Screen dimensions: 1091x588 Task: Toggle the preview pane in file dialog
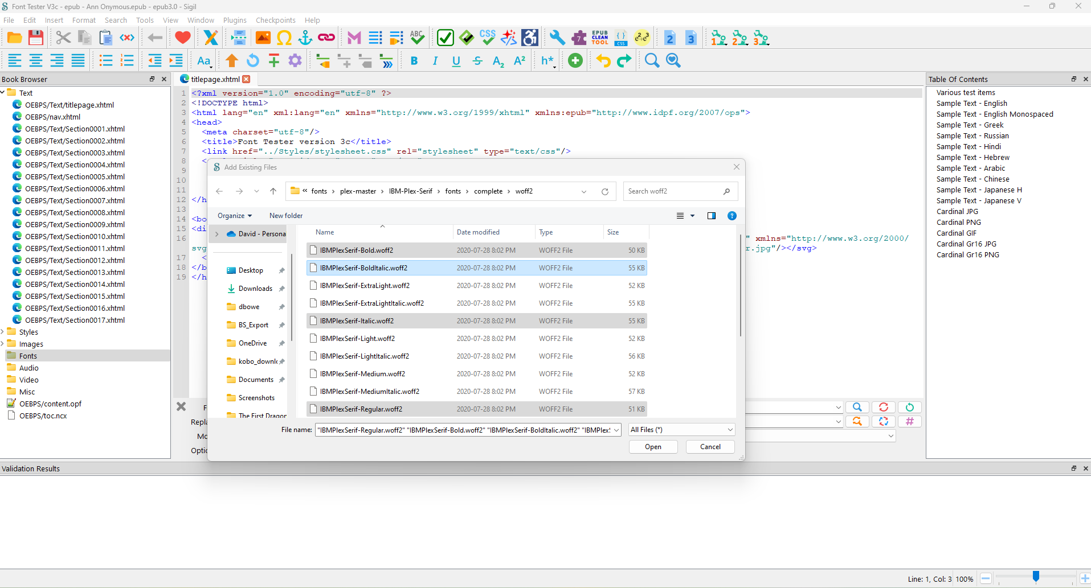(x=711, y=216)
